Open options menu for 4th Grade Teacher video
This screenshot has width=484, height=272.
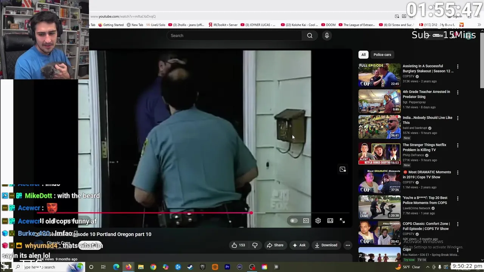(x=458, y=92)
